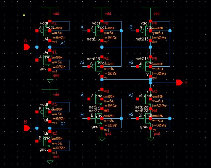Click the red B label above input pin
This screenshot has width=211, height=168.
(x=25, y=122)
